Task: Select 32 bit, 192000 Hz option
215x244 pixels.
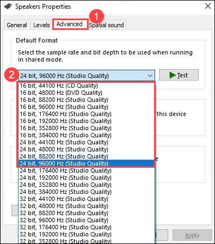Action: point(87,234)
